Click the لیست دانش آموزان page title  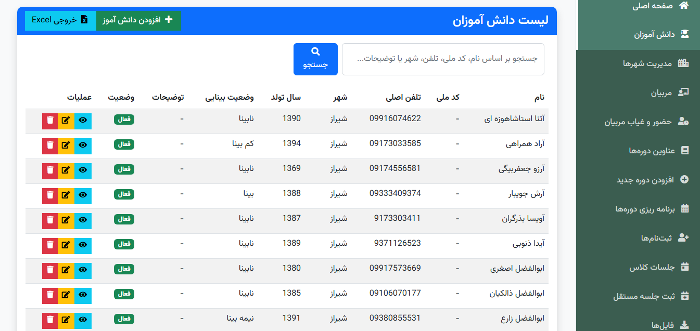501,21
